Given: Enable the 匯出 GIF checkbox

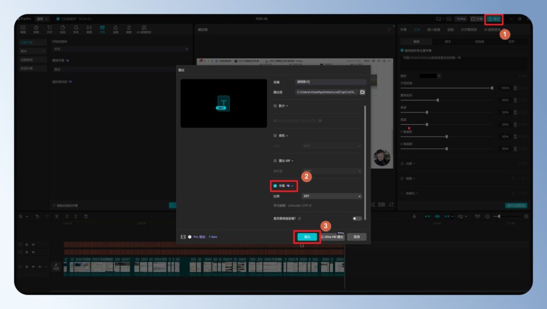Looking at the screenshot, I should tap(275, 161).
